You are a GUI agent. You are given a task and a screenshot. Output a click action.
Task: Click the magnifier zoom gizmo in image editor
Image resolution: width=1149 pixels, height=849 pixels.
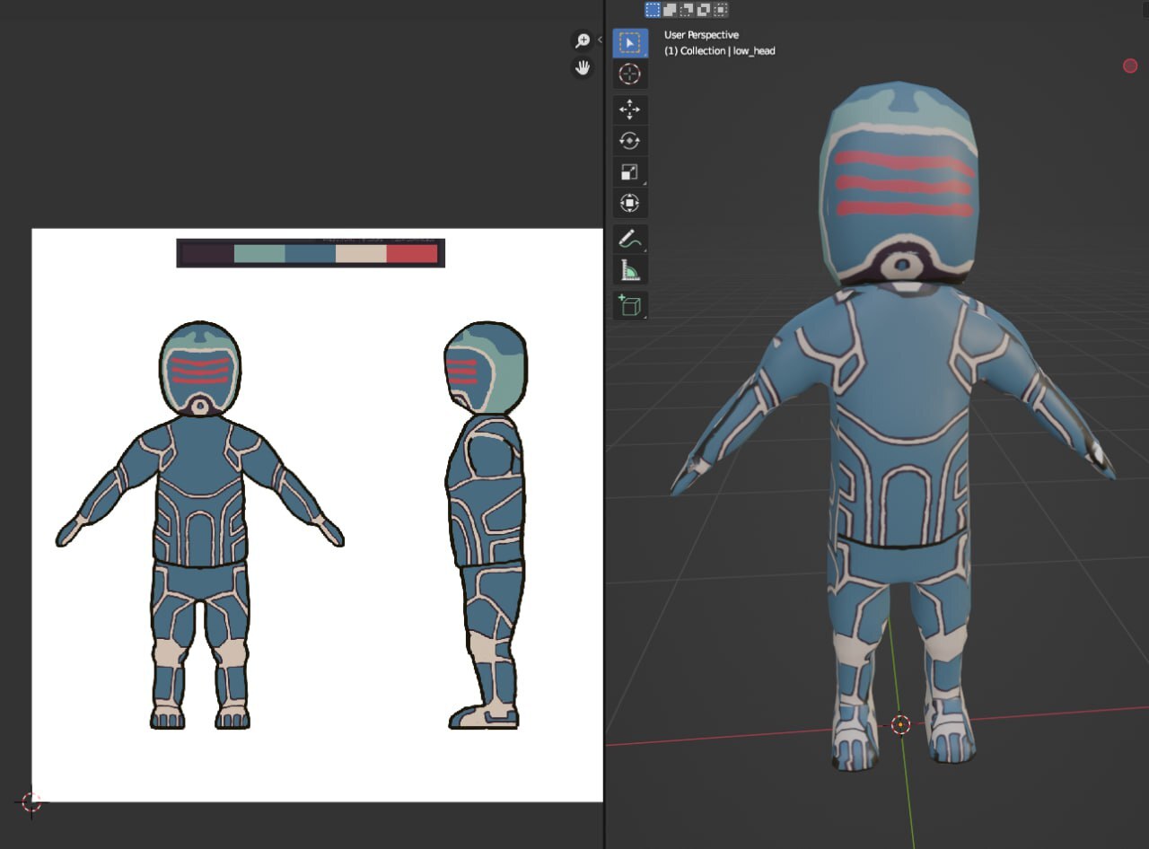tap(583, 40)
